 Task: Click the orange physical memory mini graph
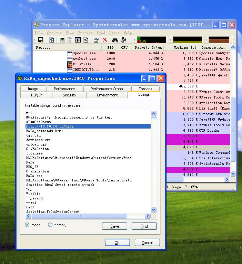219,40
